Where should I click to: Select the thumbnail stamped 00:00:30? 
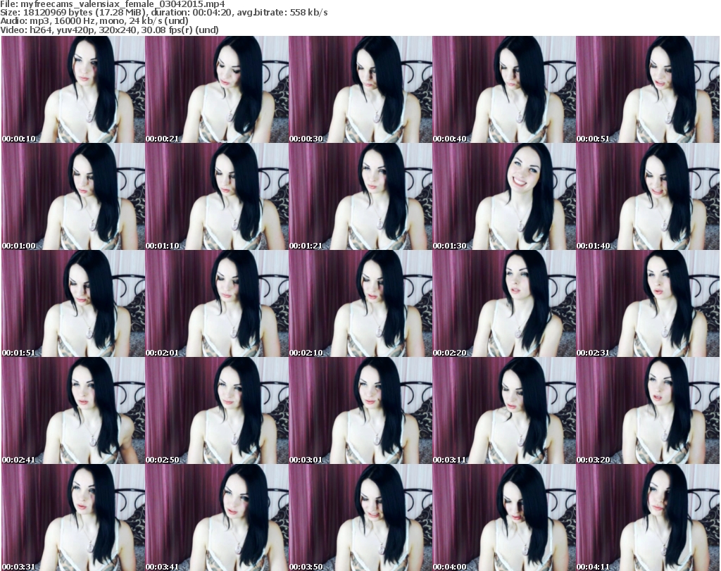click(x=360, y=89)
